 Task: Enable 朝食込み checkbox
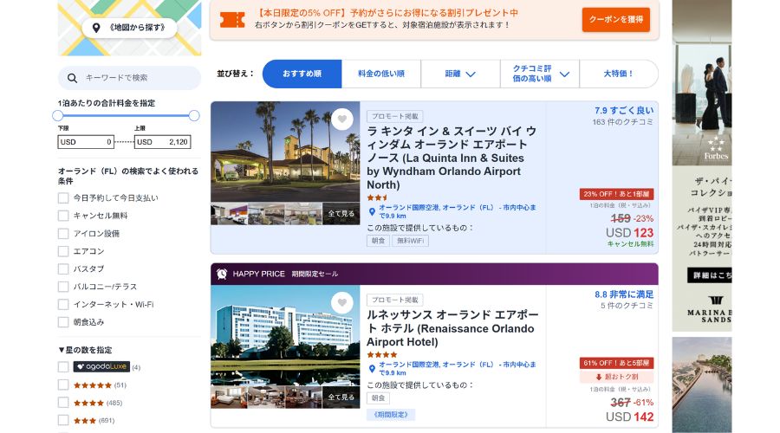click(63, 322)
